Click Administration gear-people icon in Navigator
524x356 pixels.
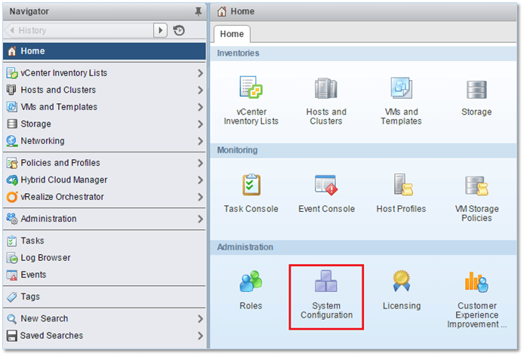(x=12, y=219)
